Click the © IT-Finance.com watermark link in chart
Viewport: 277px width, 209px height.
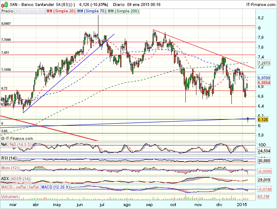click(17, 139)
